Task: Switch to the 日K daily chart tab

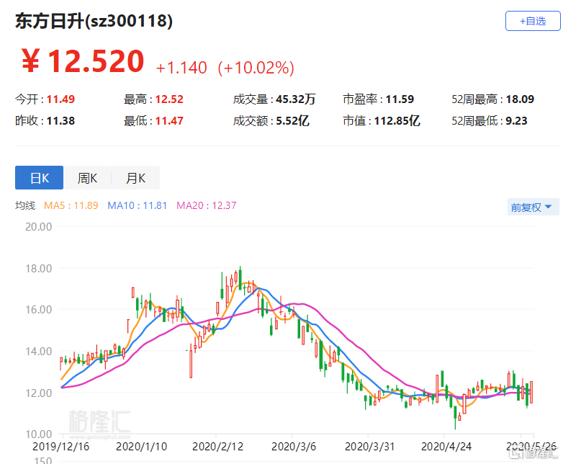Action: (39, 177)
